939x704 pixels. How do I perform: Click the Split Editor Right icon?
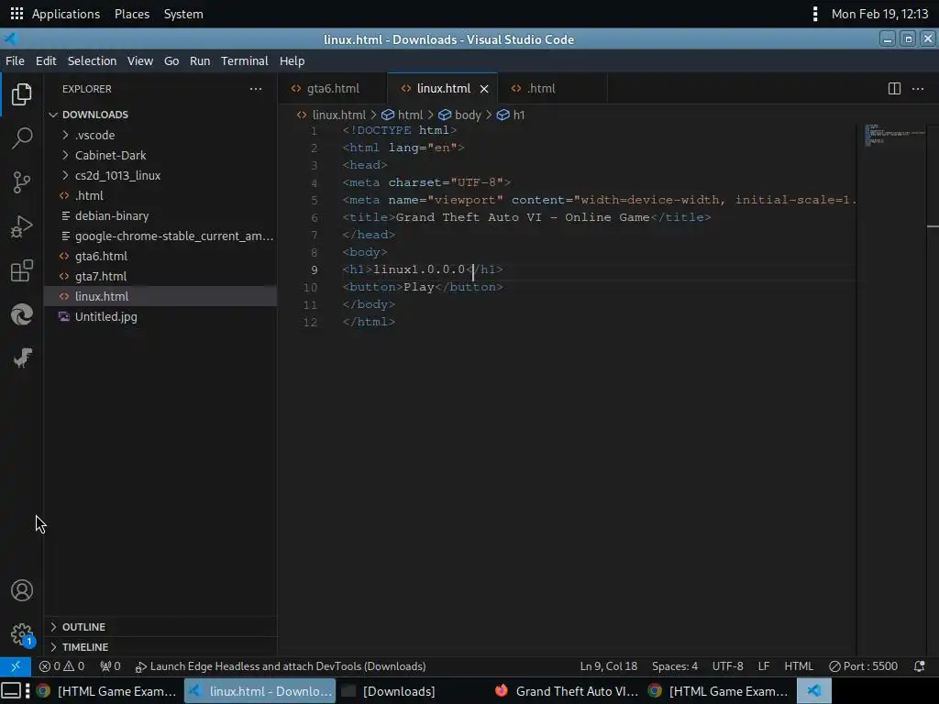tap(894, 89)
